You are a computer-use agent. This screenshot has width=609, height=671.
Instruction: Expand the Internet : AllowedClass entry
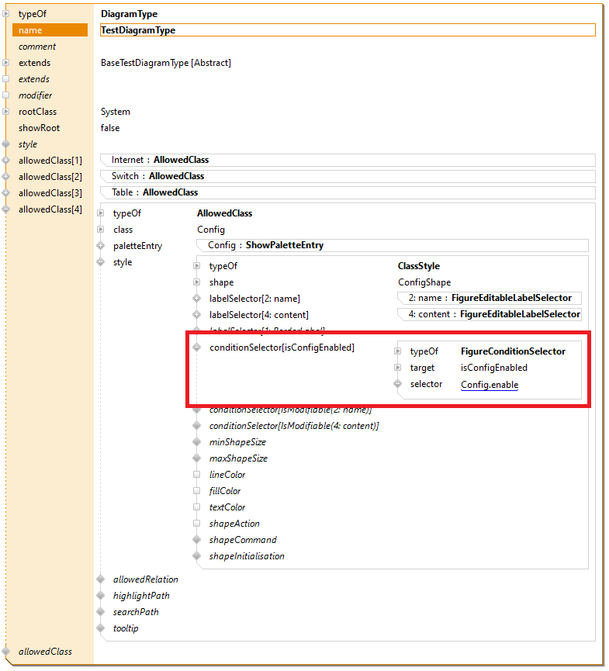click(348, 160)
